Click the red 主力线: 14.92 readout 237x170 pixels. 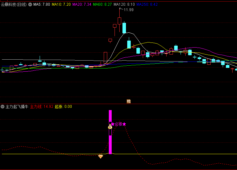42,107
